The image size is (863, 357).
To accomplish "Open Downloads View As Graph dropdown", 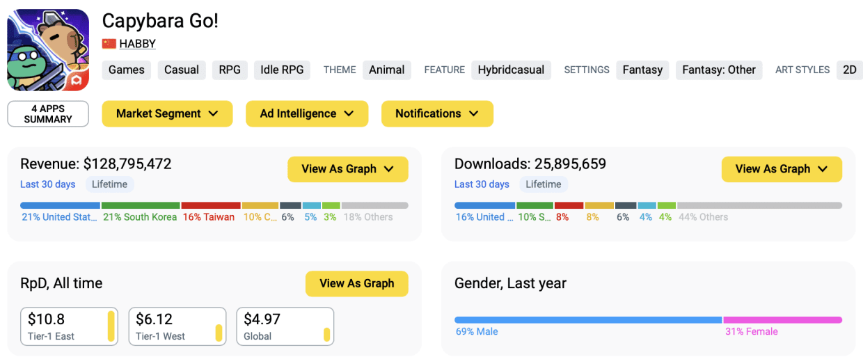I will pyautogui.click(x=782, y=169).
